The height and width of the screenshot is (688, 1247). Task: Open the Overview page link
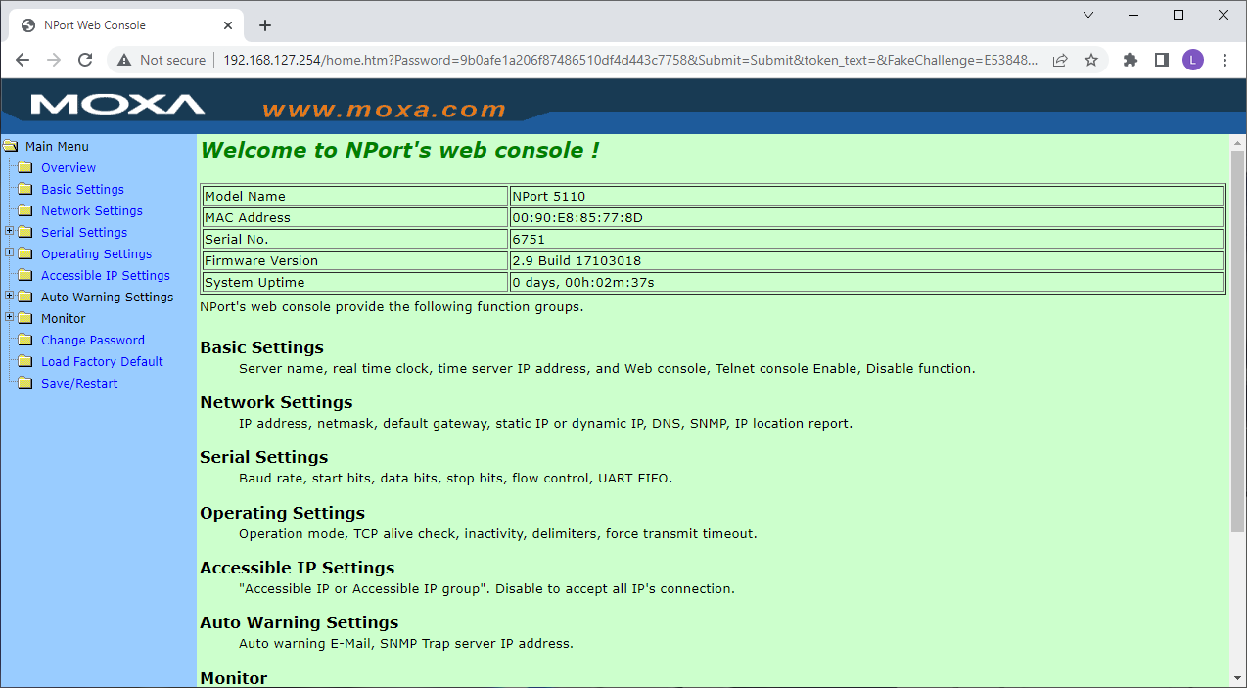(69, 168)
